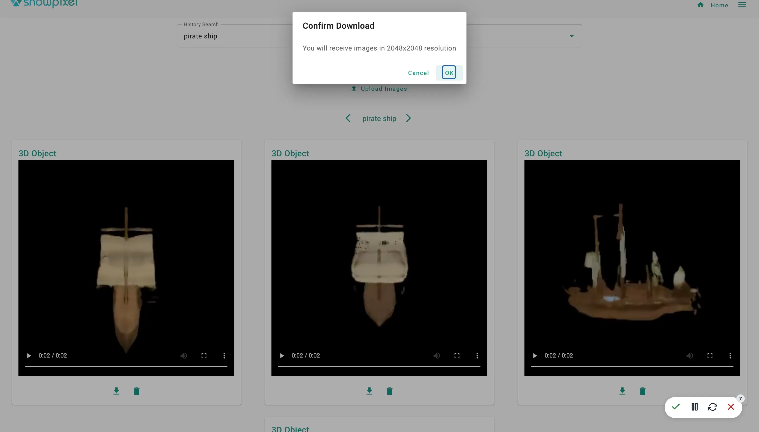
Task: Download the second 3D Object
Action: pos(369,391)
